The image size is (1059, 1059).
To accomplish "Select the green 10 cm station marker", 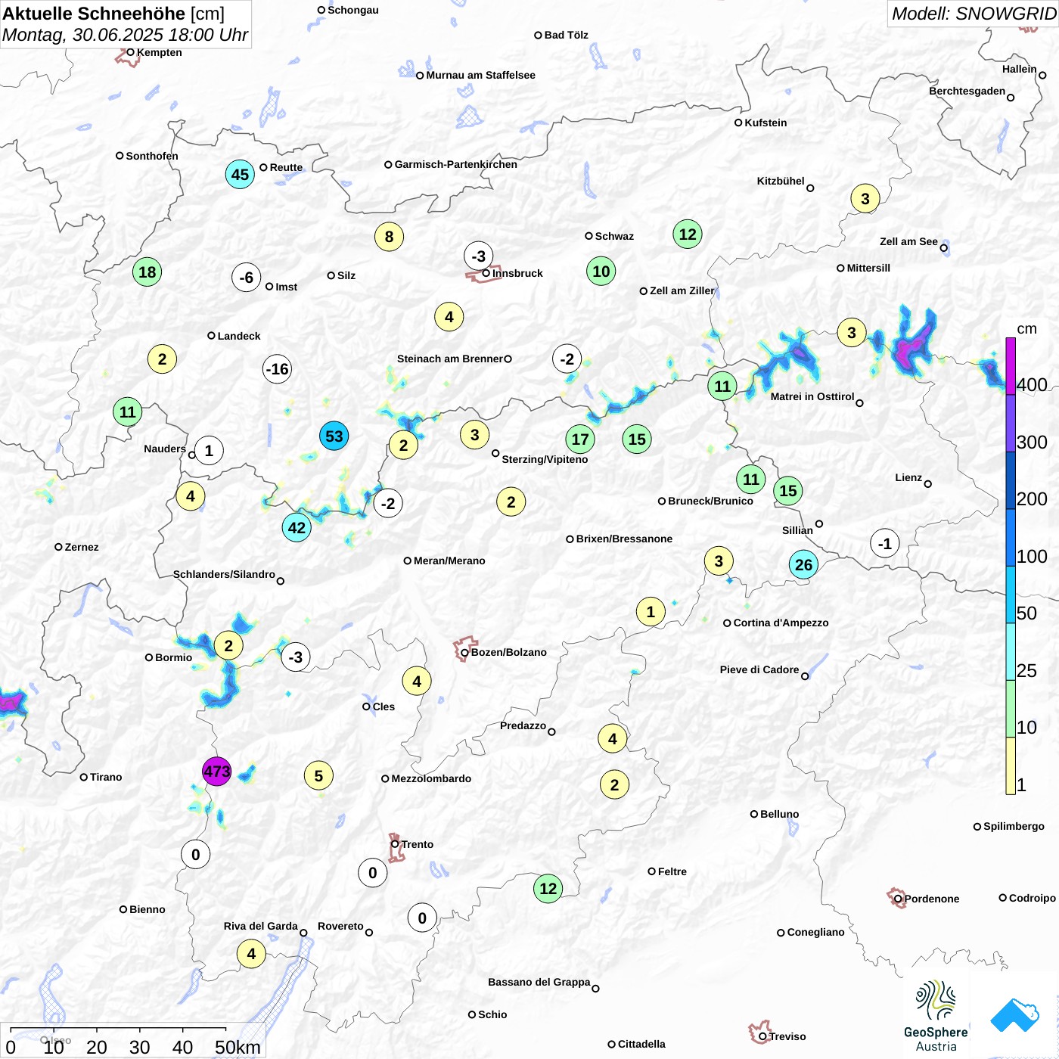I will (x=601, y=272).
